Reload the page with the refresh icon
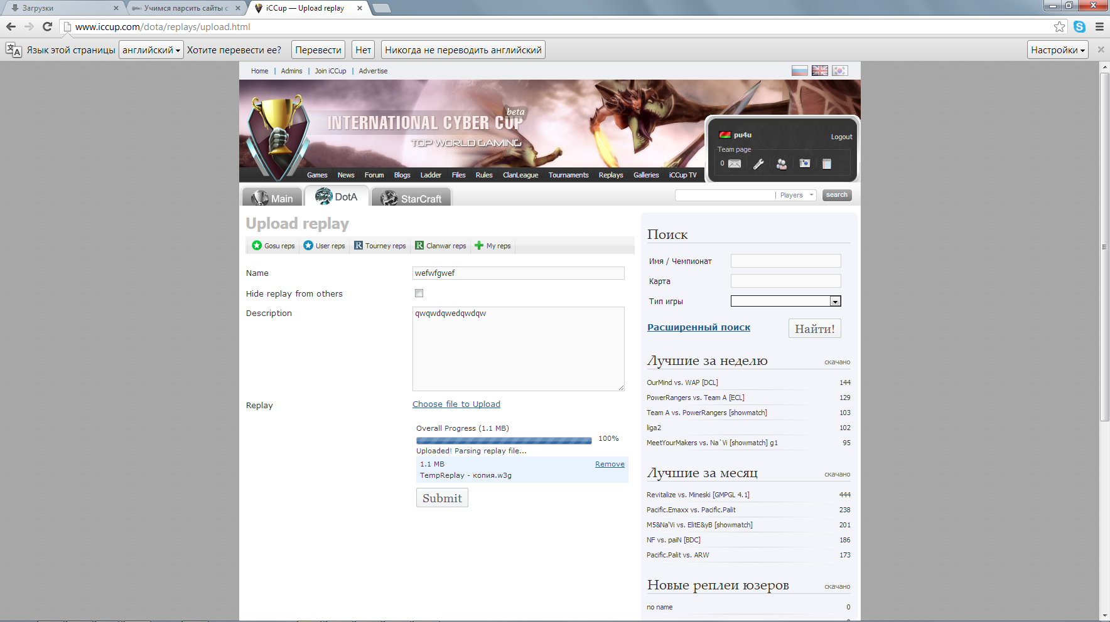Screen dimensions: 1110x622 click(47, 26)
